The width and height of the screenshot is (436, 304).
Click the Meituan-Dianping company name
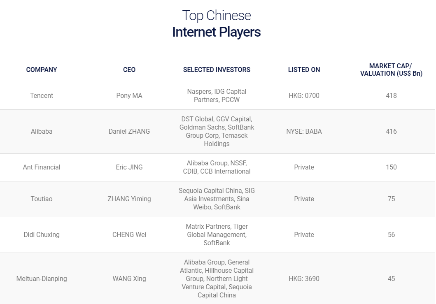[x=42, y=279]
